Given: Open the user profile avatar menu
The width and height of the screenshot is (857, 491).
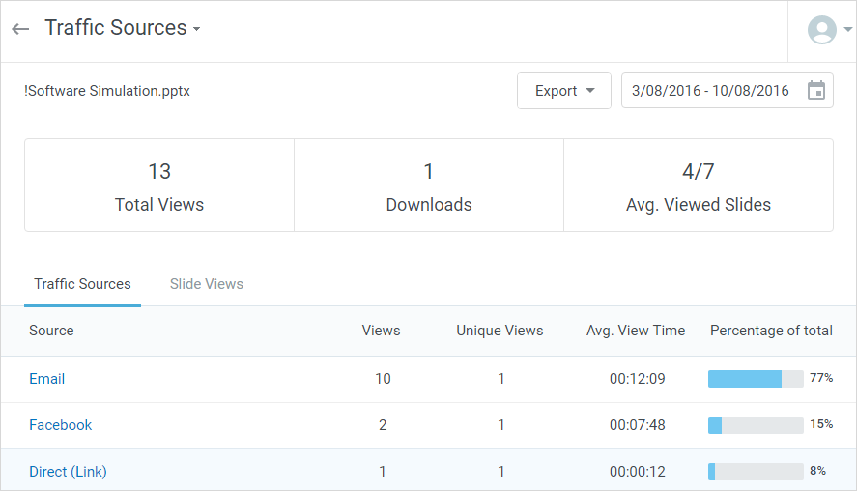Looking at the screenshot, I should pyautogui.click(x=821, y=30).
